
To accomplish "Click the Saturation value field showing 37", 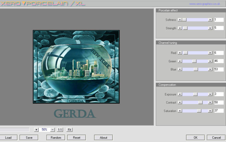I will (x=219, y=111).
